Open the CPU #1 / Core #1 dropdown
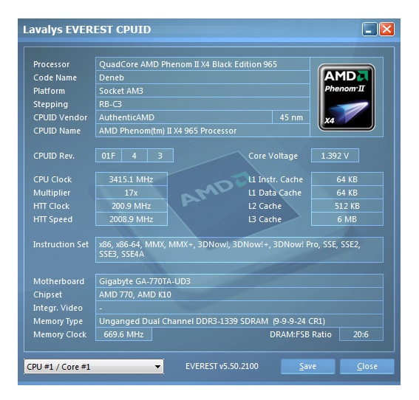 (94, 367)
